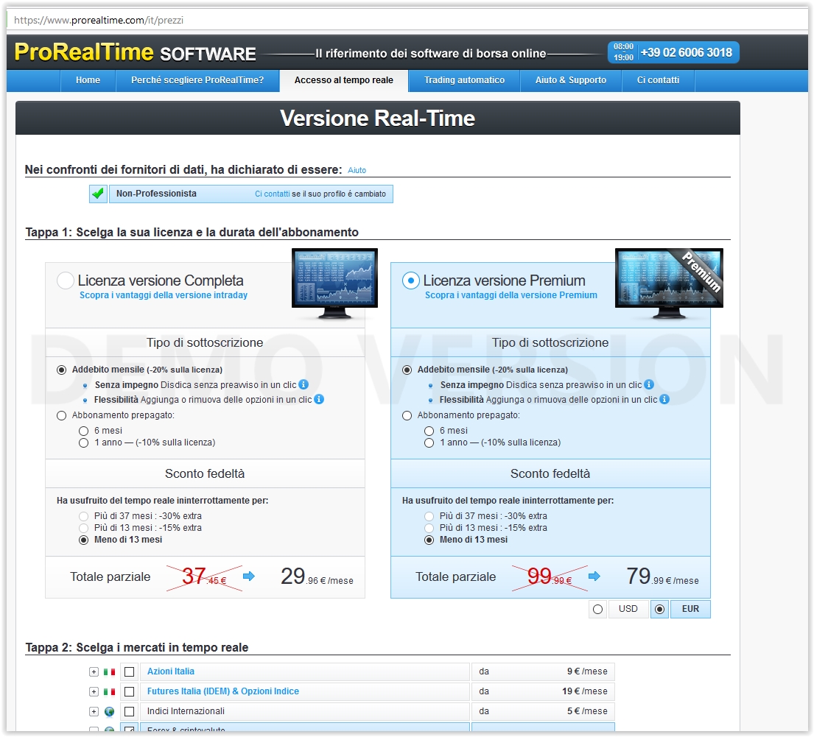
Task: Expand the Futures Italia (IDEM) row
Action: (94, 692)
